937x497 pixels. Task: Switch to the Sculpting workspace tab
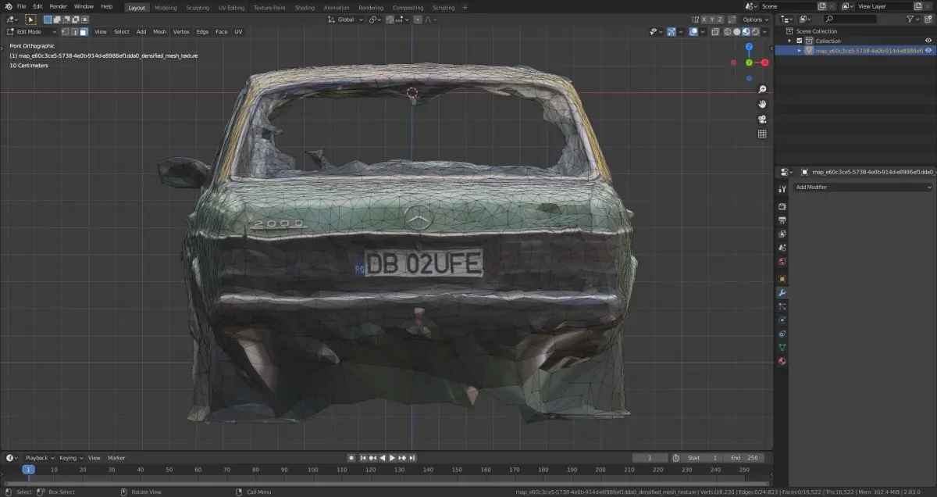click(x=197, y=8)
